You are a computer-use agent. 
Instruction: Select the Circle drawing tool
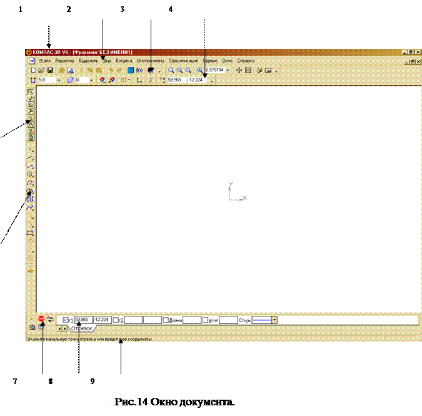tap(30, 174)
